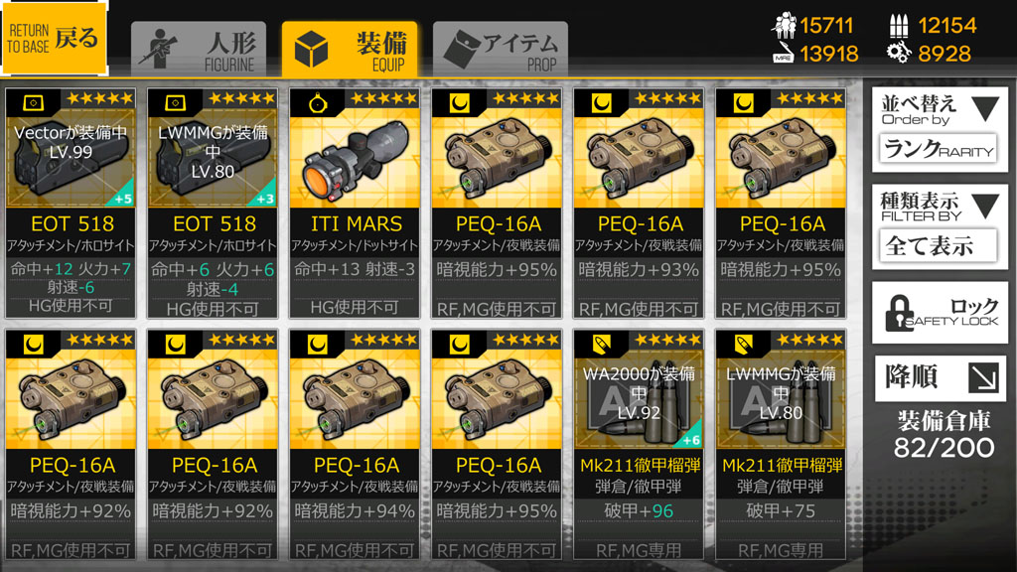Toggle the Safety Lock mode
This screenshot has height=572, width=1017.
click(x=940, y=313)
